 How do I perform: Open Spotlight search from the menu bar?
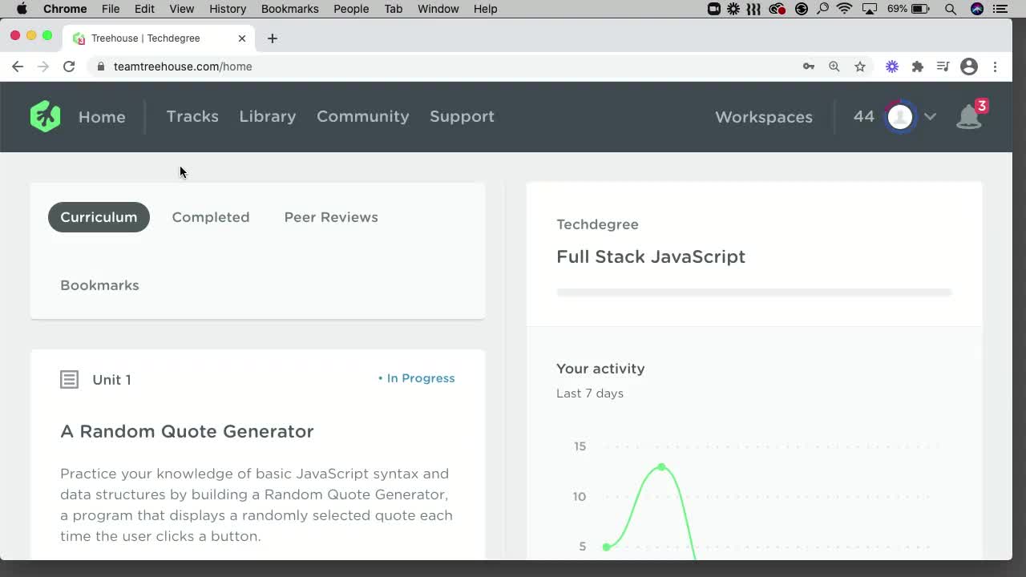click(950, 9)
